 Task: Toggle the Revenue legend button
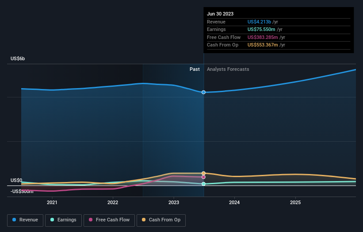25,220
